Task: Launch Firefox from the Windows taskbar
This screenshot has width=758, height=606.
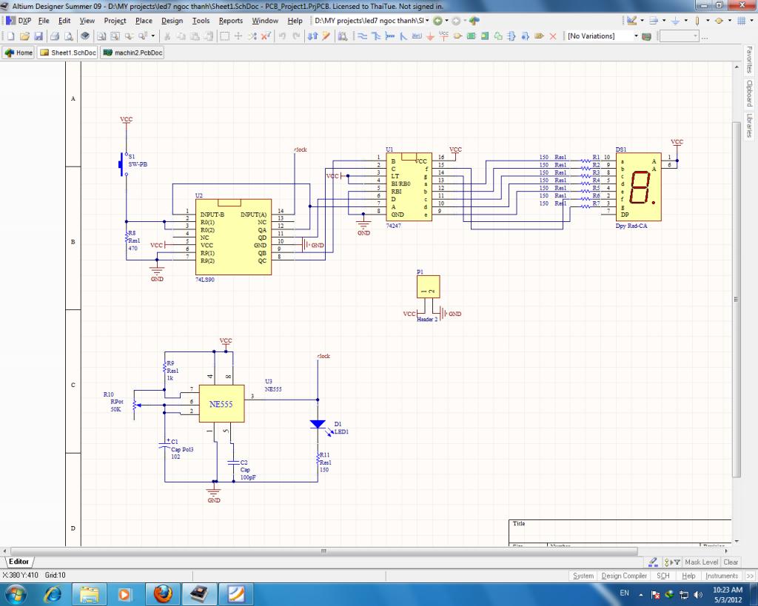Action: tap(163, 593)
